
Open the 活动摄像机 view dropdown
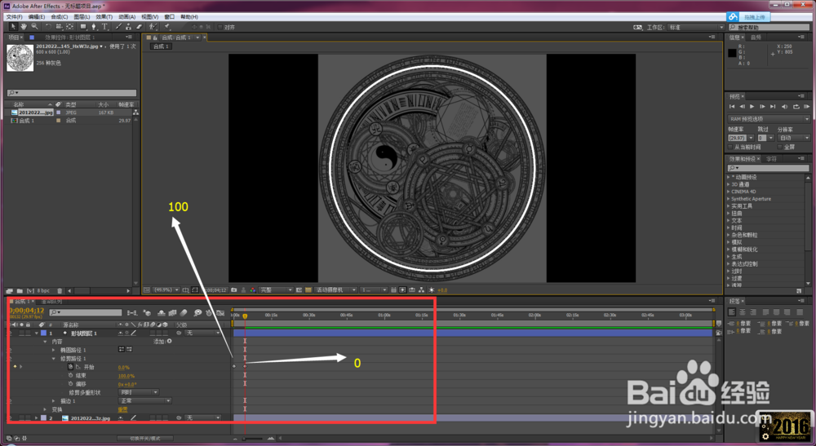pos(335,290)
